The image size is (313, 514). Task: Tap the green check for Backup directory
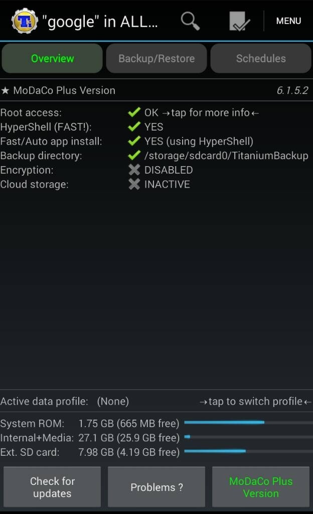coord(133,156)
